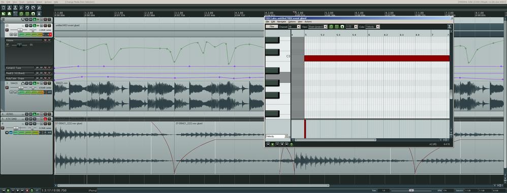
Task: Open FX button on the untitled MIDI track
Action: click(x=35, y=25)
